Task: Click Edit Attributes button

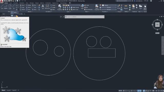Action: [88, 9]
